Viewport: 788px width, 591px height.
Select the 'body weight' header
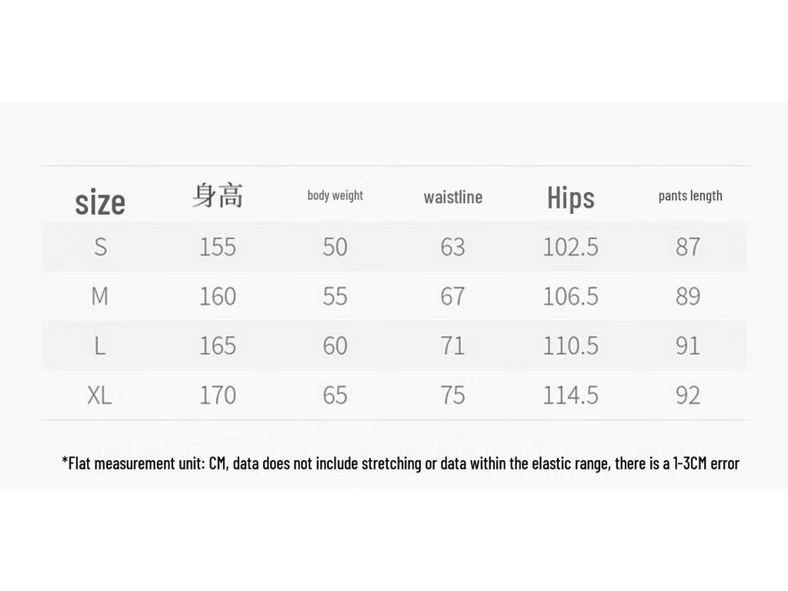tap(336, 195)
